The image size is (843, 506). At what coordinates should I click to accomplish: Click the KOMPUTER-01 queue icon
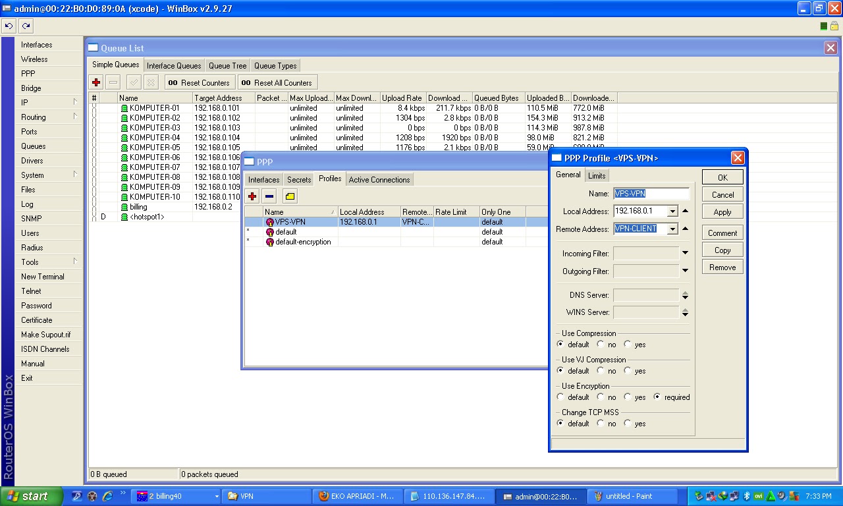click(x=124, y=108)
